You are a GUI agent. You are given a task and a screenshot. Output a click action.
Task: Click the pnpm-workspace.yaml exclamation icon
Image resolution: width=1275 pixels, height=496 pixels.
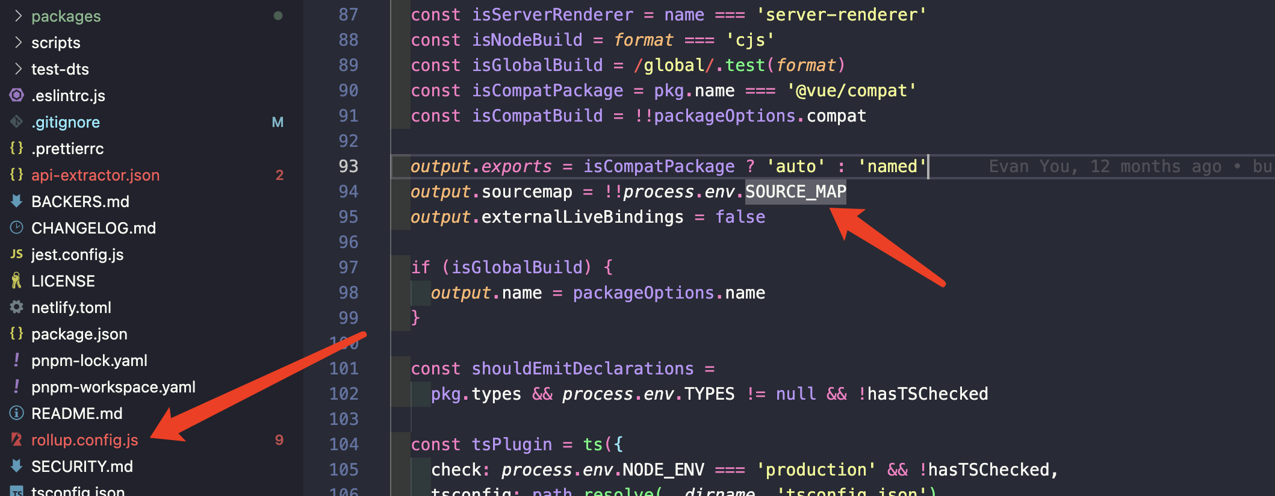click(17, 386)
